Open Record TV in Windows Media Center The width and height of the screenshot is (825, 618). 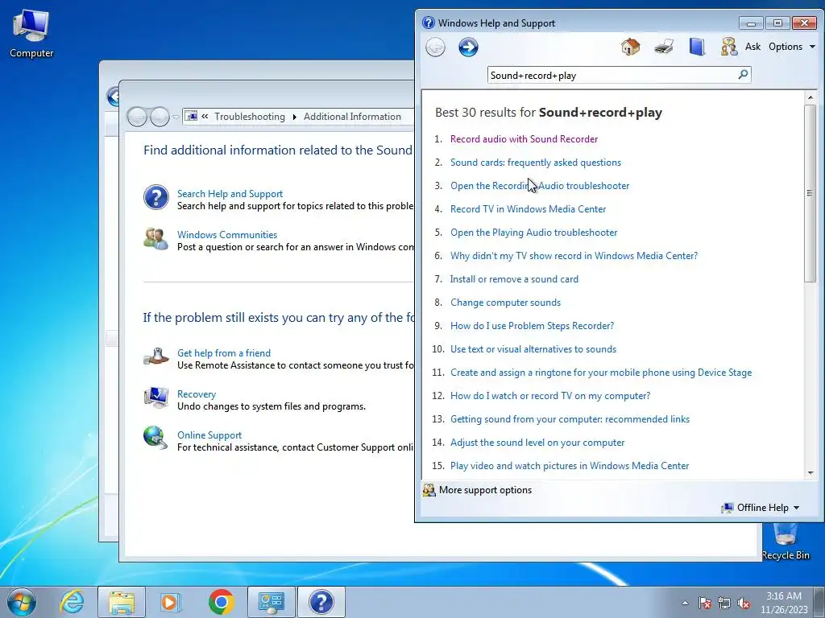[528, 209]
